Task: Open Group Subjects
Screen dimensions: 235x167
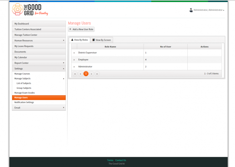Action: (x=24, y=88)
